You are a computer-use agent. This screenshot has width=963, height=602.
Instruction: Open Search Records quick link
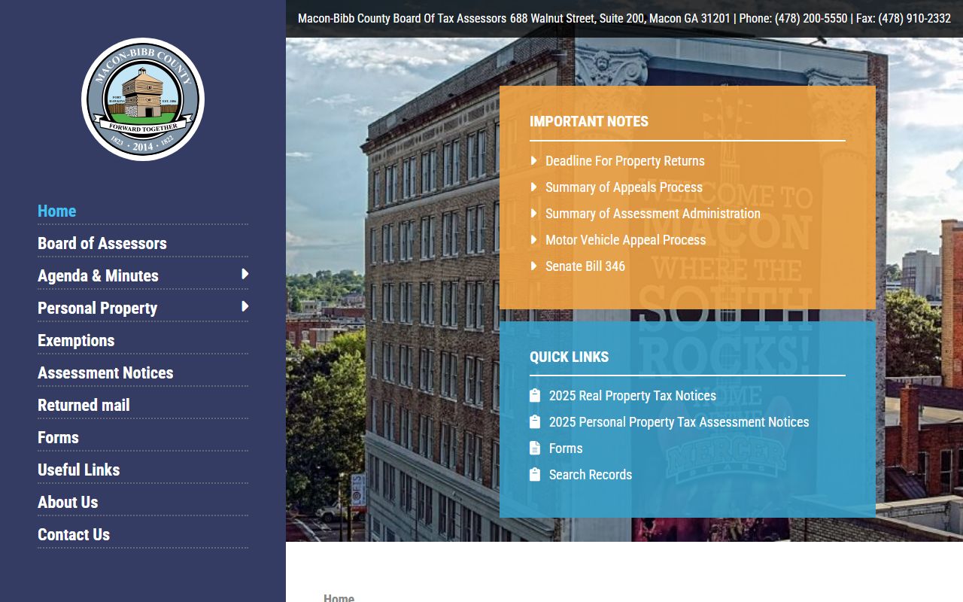pos(591,475)
